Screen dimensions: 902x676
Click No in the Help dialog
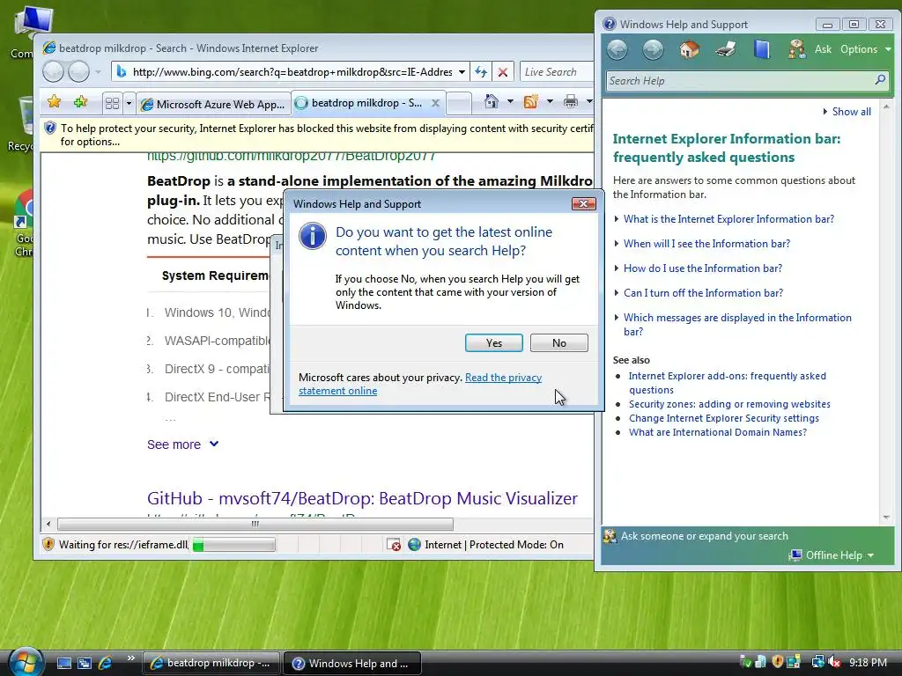pyautogui.click(x=559, y=342)
